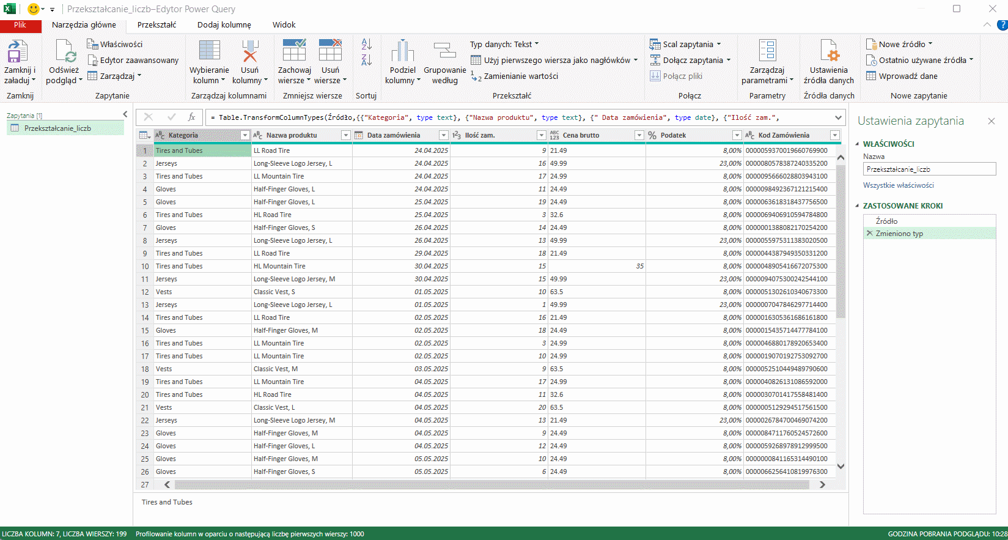Click the Podziel kolumny icon
Image resolution: width=1008 pixels, height=540 pixels.
(402, 51)
